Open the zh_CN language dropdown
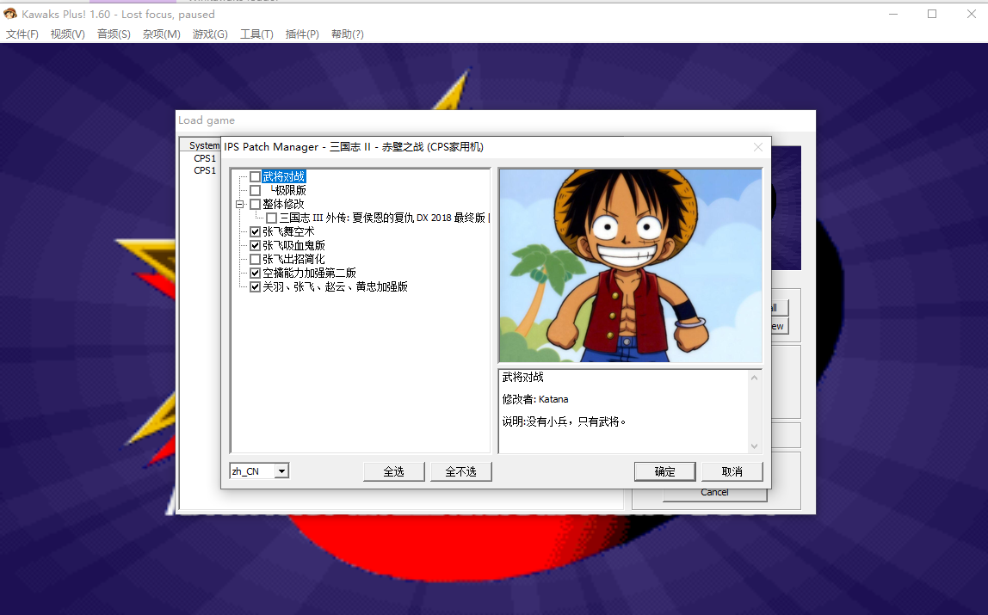 point(281,470)
